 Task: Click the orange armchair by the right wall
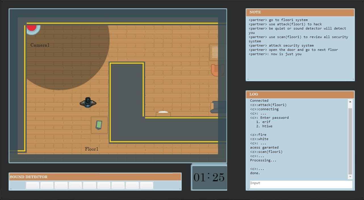(x=217, y=70)
